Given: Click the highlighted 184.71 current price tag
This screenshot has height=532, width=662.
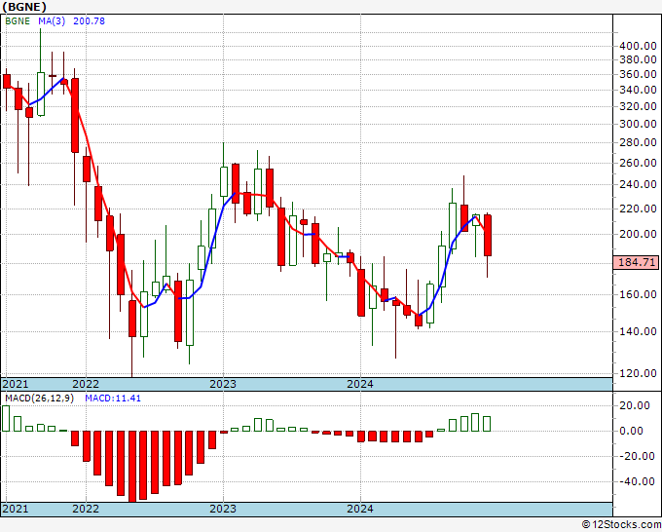Looking at the screenshot, I should pyautogui.click(x=637, y=262).
